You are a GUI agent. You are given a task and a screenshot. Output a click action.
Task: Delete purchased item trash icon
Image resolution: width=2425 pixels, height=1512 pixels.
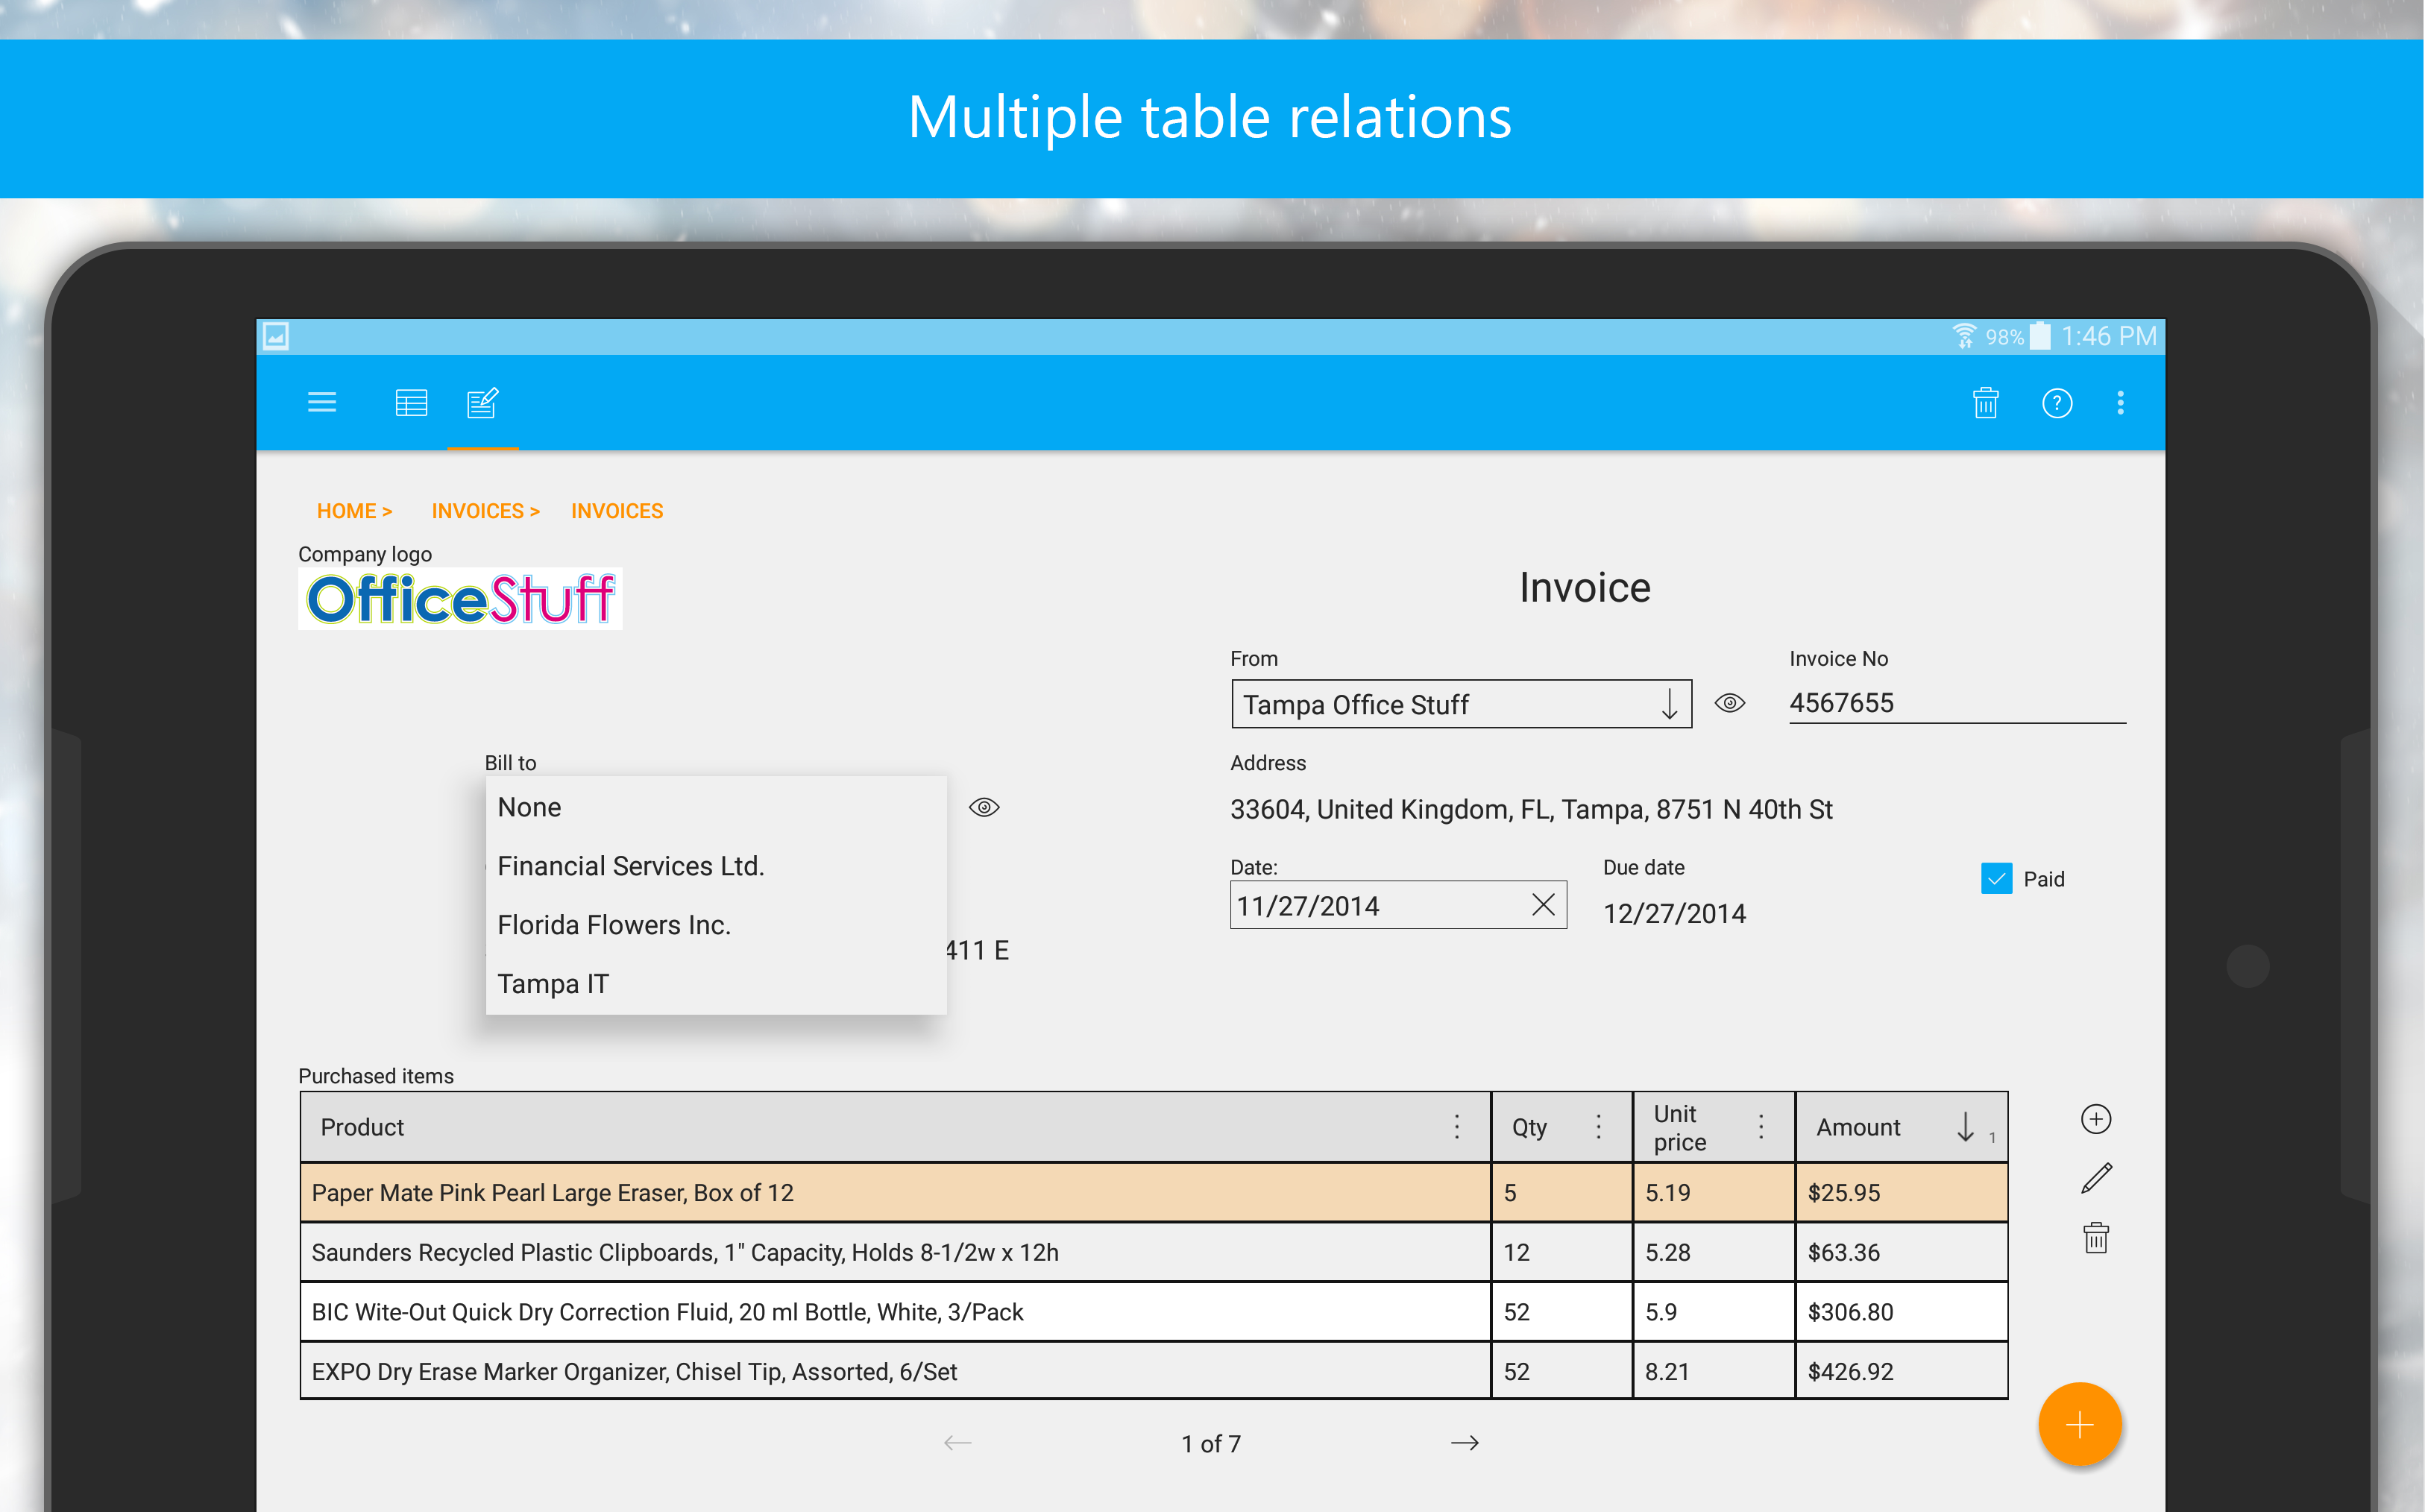[2095, 1238]
